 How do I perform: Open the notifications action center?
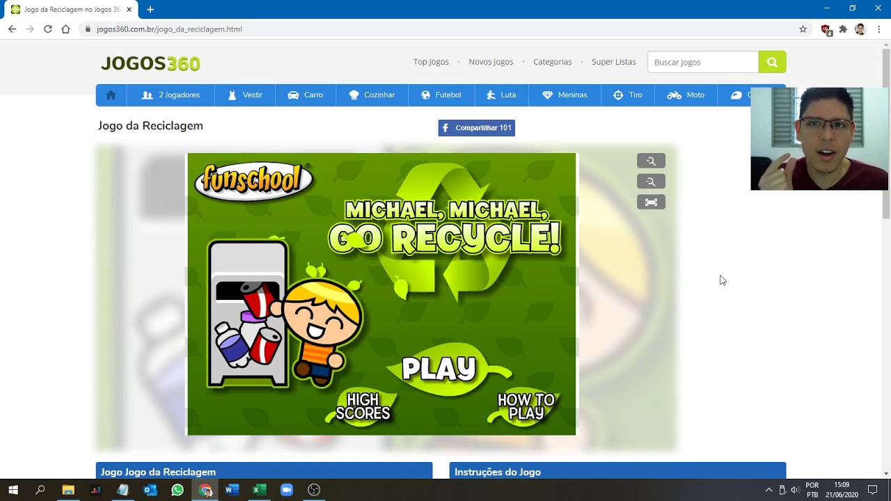point(873,490)
